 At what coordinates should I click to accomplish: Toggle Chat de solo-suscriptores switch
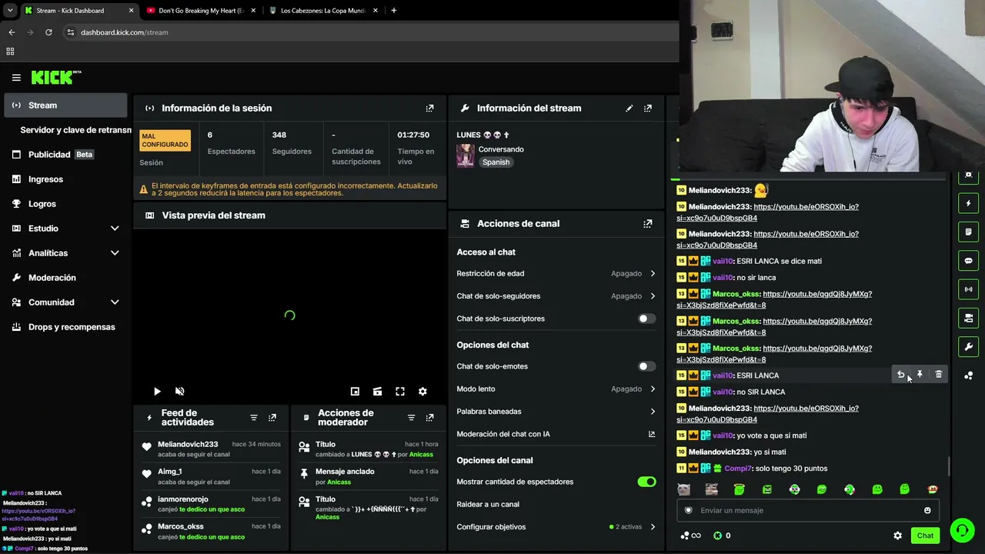[x=646, y=319]
